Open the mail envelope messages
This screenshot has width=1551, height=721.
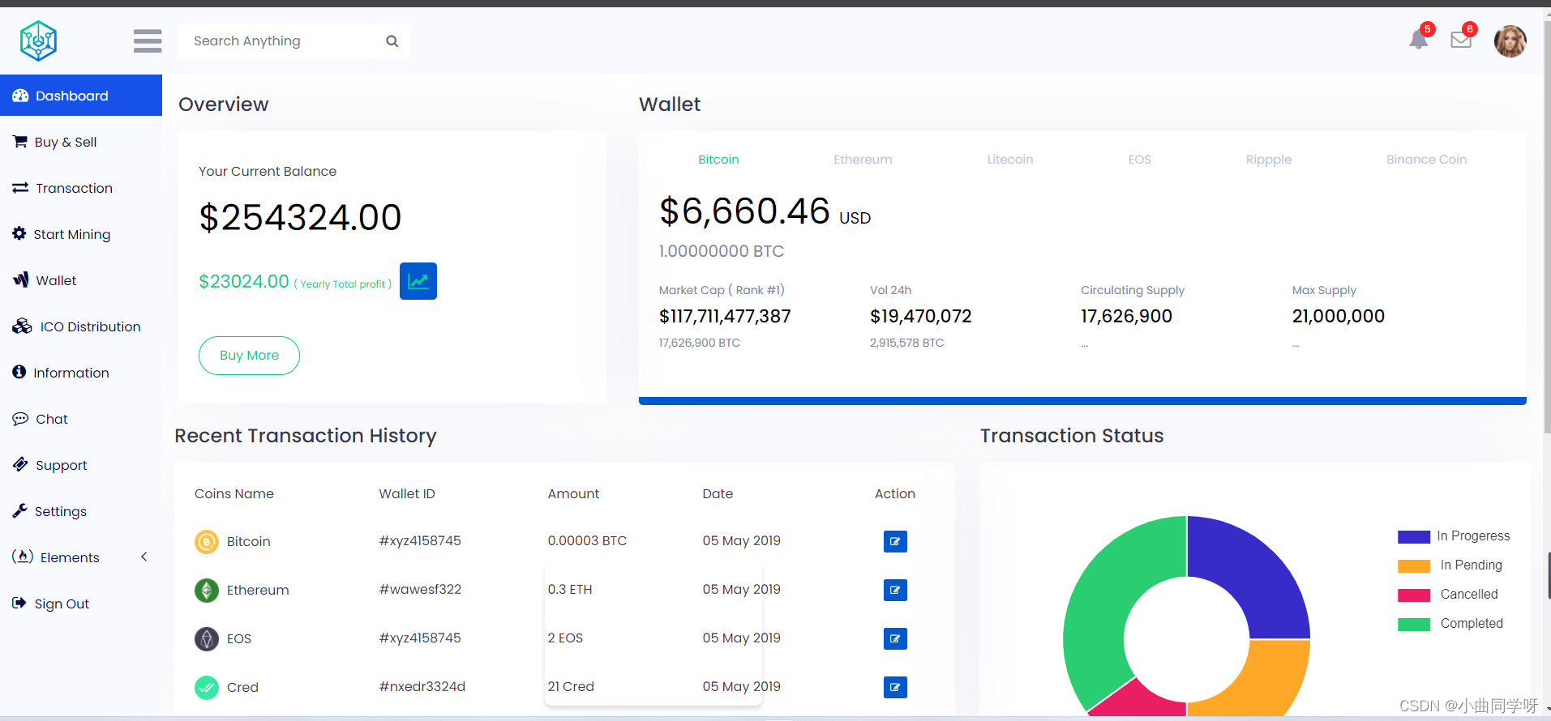click(x=1461, y=40)
